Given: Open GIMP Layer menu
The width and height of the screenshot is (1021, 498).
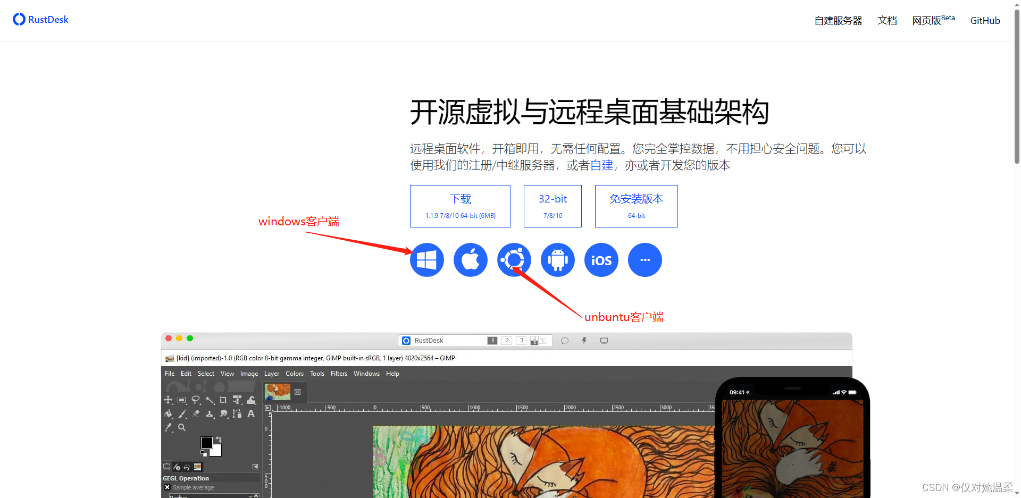Looking at the screenshot, I should (x=272, y=374).
